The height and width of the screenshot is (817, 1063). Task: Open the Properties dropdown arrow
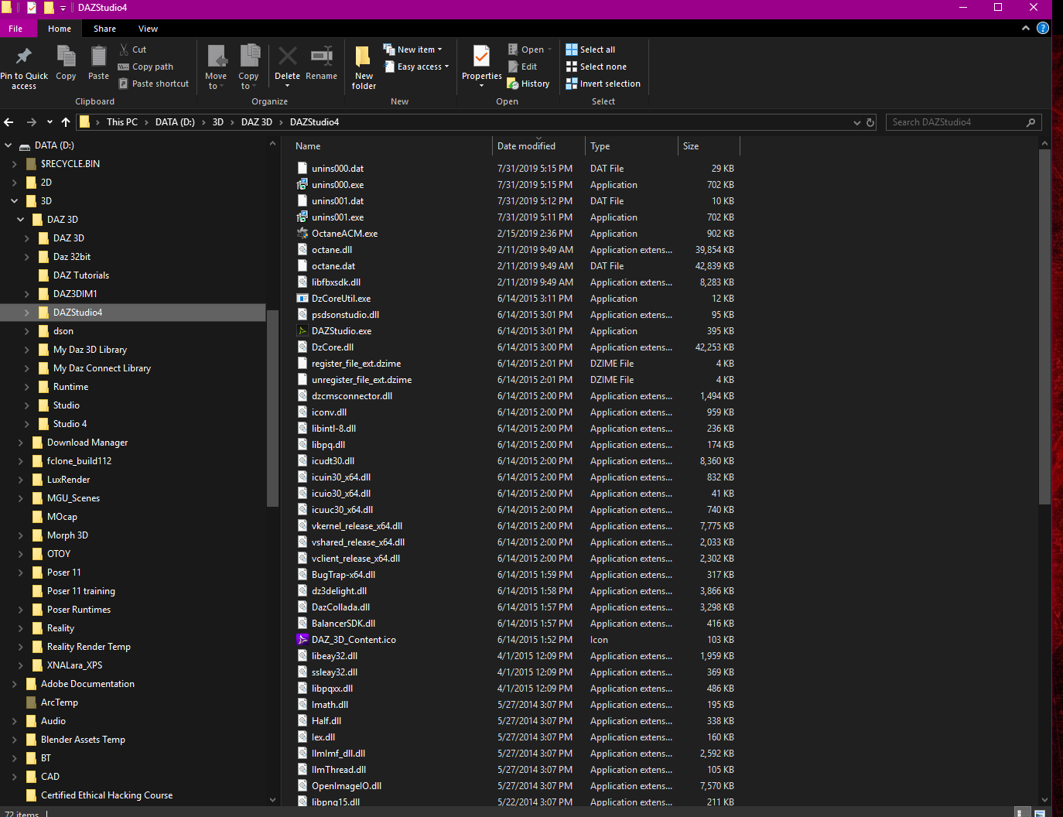click(x=481, y=86)
